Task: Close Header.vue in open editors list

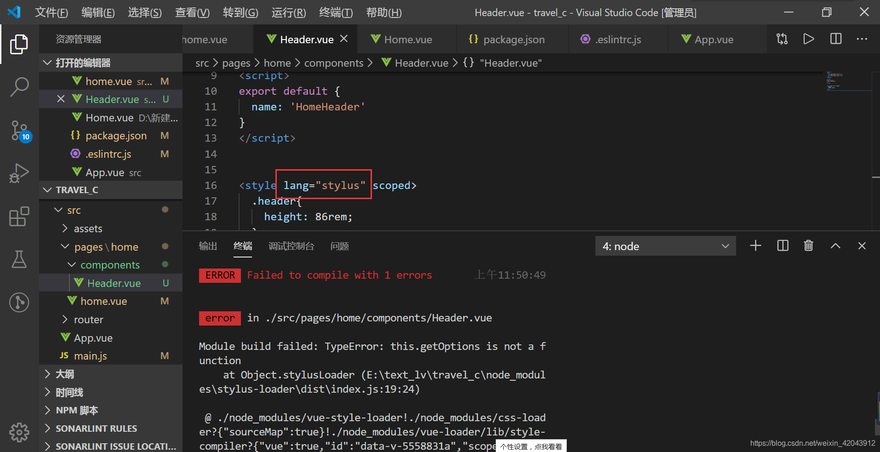Action: click(x=61, y=99)
